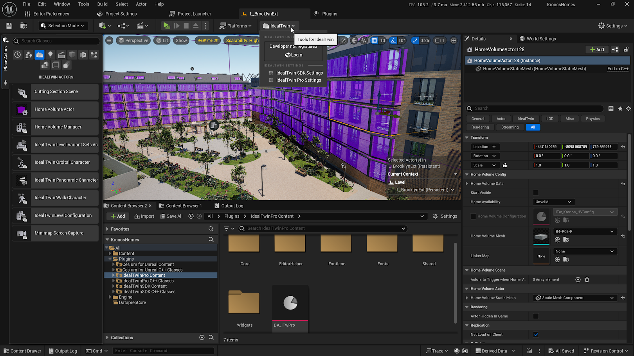Select the IdealTwin filter in Details
Viewport: 634px width, 356px height.
pyautogui.click(x=526, y=119)
